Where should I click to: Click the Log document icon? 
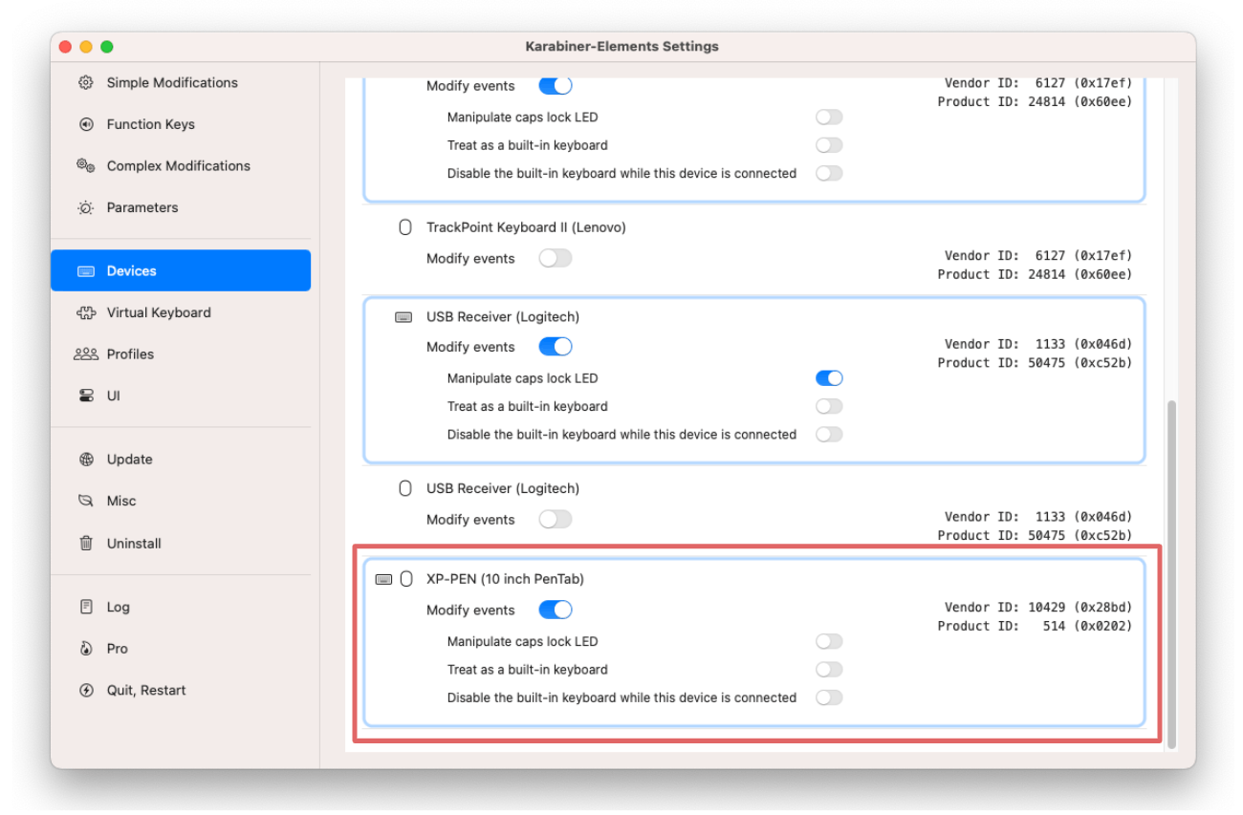[86, 607]
